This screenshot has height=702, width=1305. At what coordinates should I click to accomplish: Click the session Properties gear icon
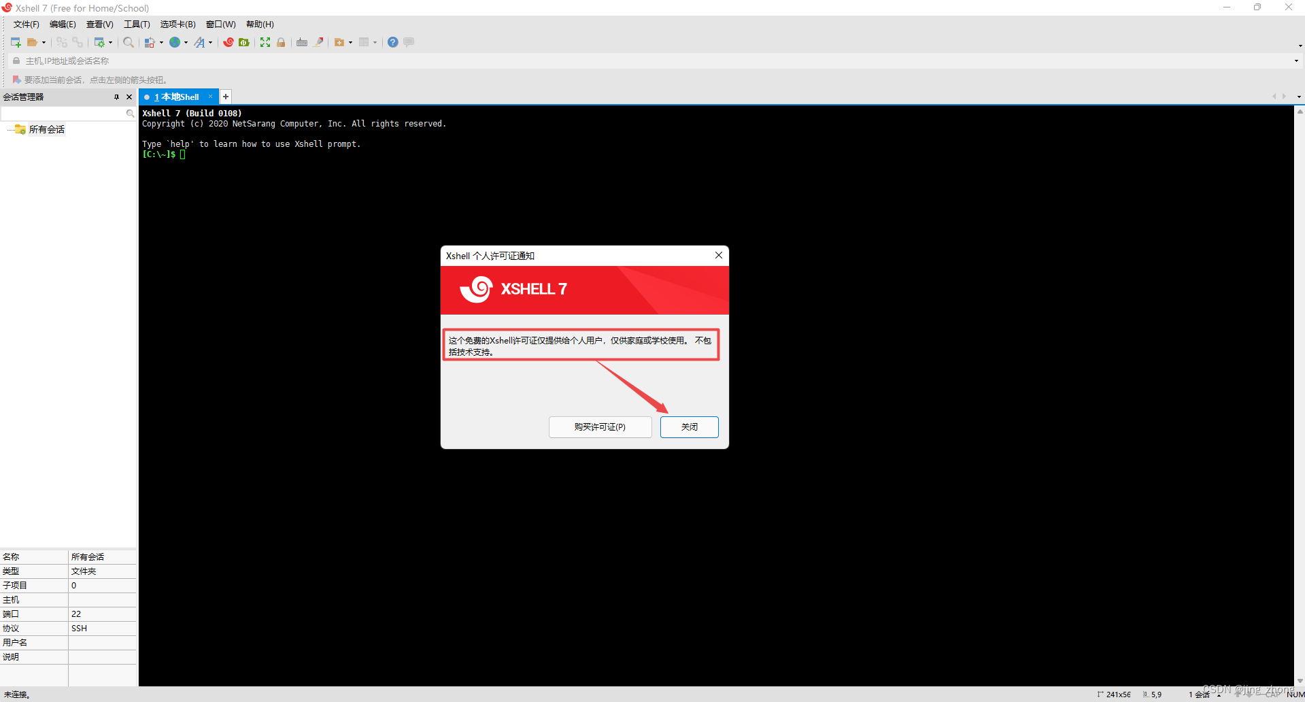(x=99, y=42)
